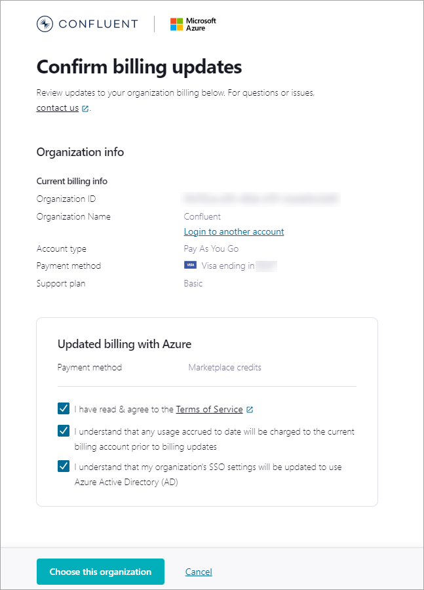This screenshot has width=424, height=590.
Task: Click the external link icon after Terms of Service
Action: (250, 408)
